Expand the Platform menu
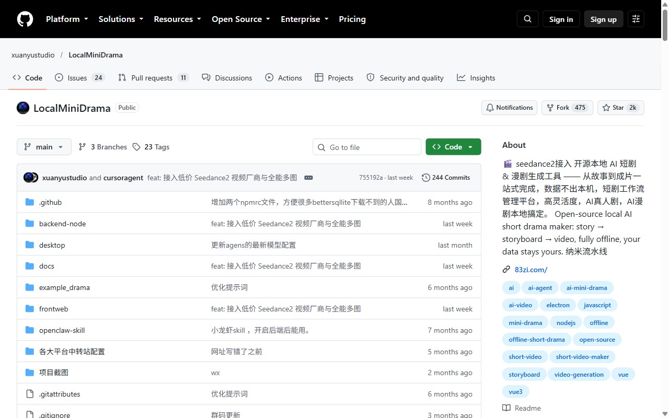The height and width of the screenshot is (418, 669). tap(67, 19)
